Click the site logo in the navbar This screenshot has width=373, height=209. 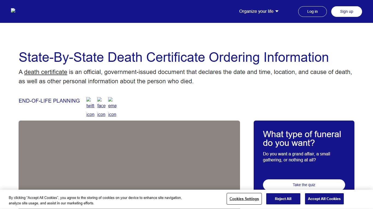(x=13, y=11)
